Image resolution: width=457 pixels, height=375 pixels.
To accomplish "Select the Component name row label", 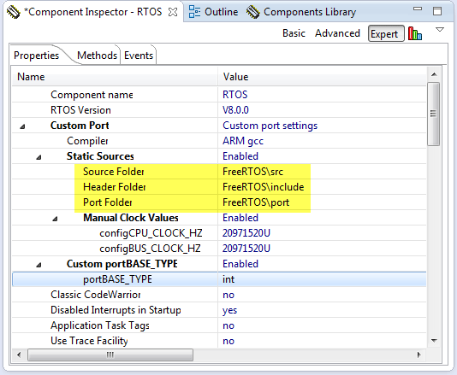I will (x=92, y=95).
